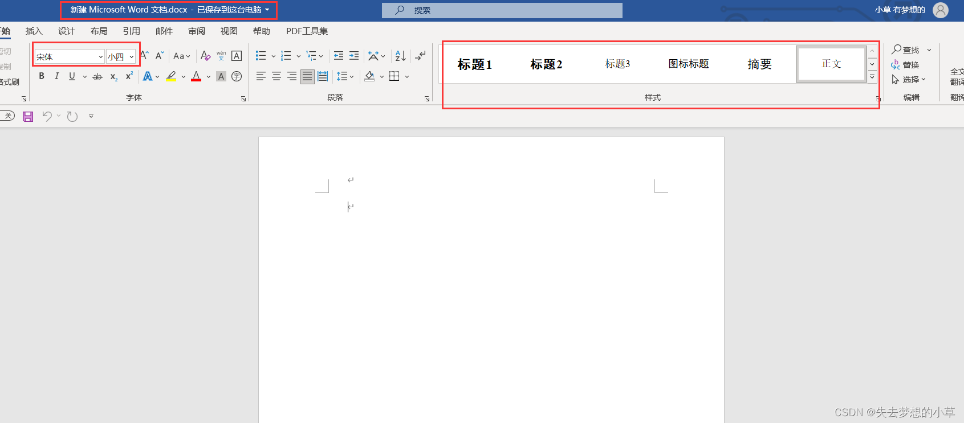Apply the 标题 2 style
The width and height of the screenshot is (964, 423).
tap(546, 64)
